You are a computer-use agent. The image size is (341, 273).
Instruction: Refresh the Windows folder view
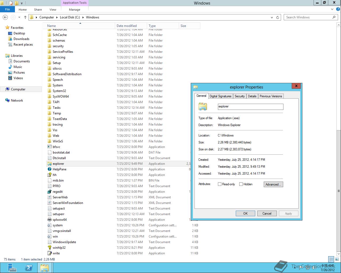(278, 17)
